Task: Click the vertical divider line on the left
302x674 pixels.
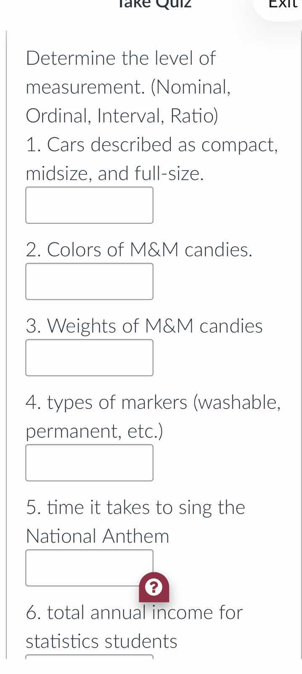Action: [x=7, y=337]
